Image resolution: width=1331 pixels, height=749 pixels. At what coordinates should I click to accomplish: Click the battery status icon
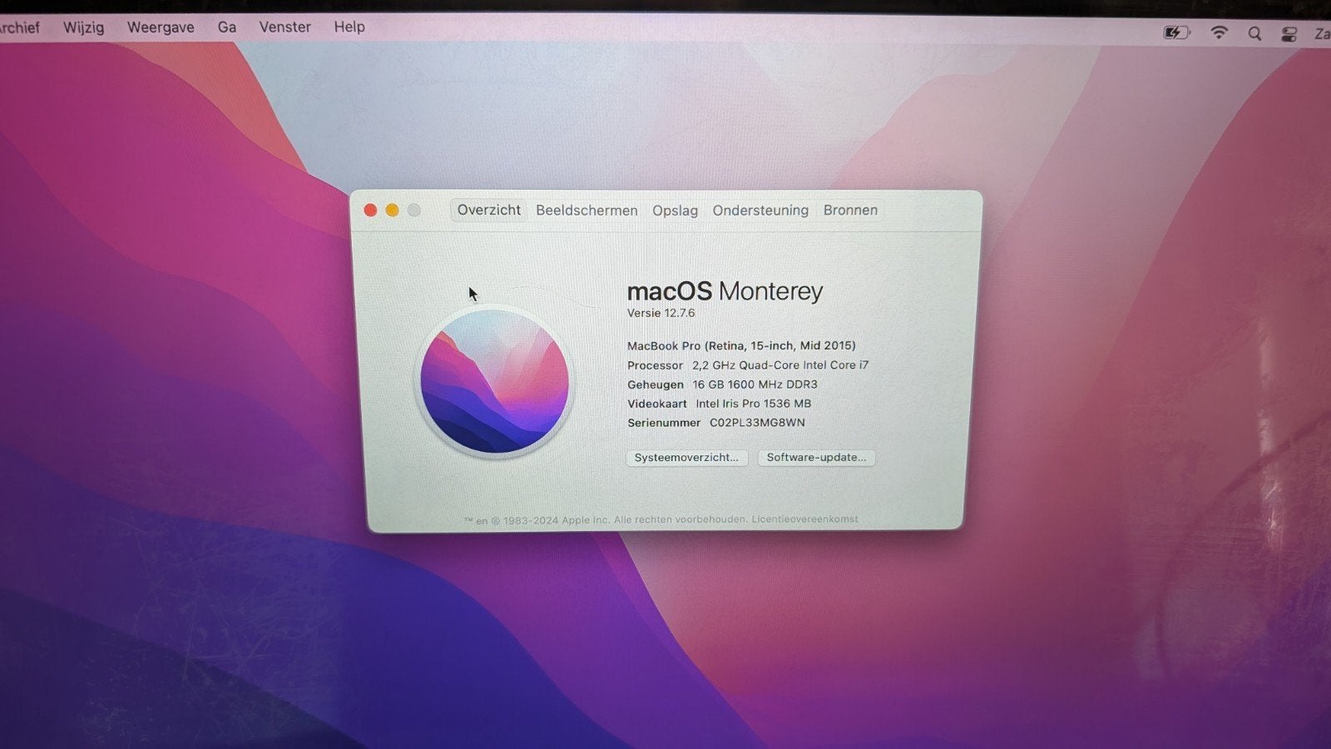click(1176, 33)
